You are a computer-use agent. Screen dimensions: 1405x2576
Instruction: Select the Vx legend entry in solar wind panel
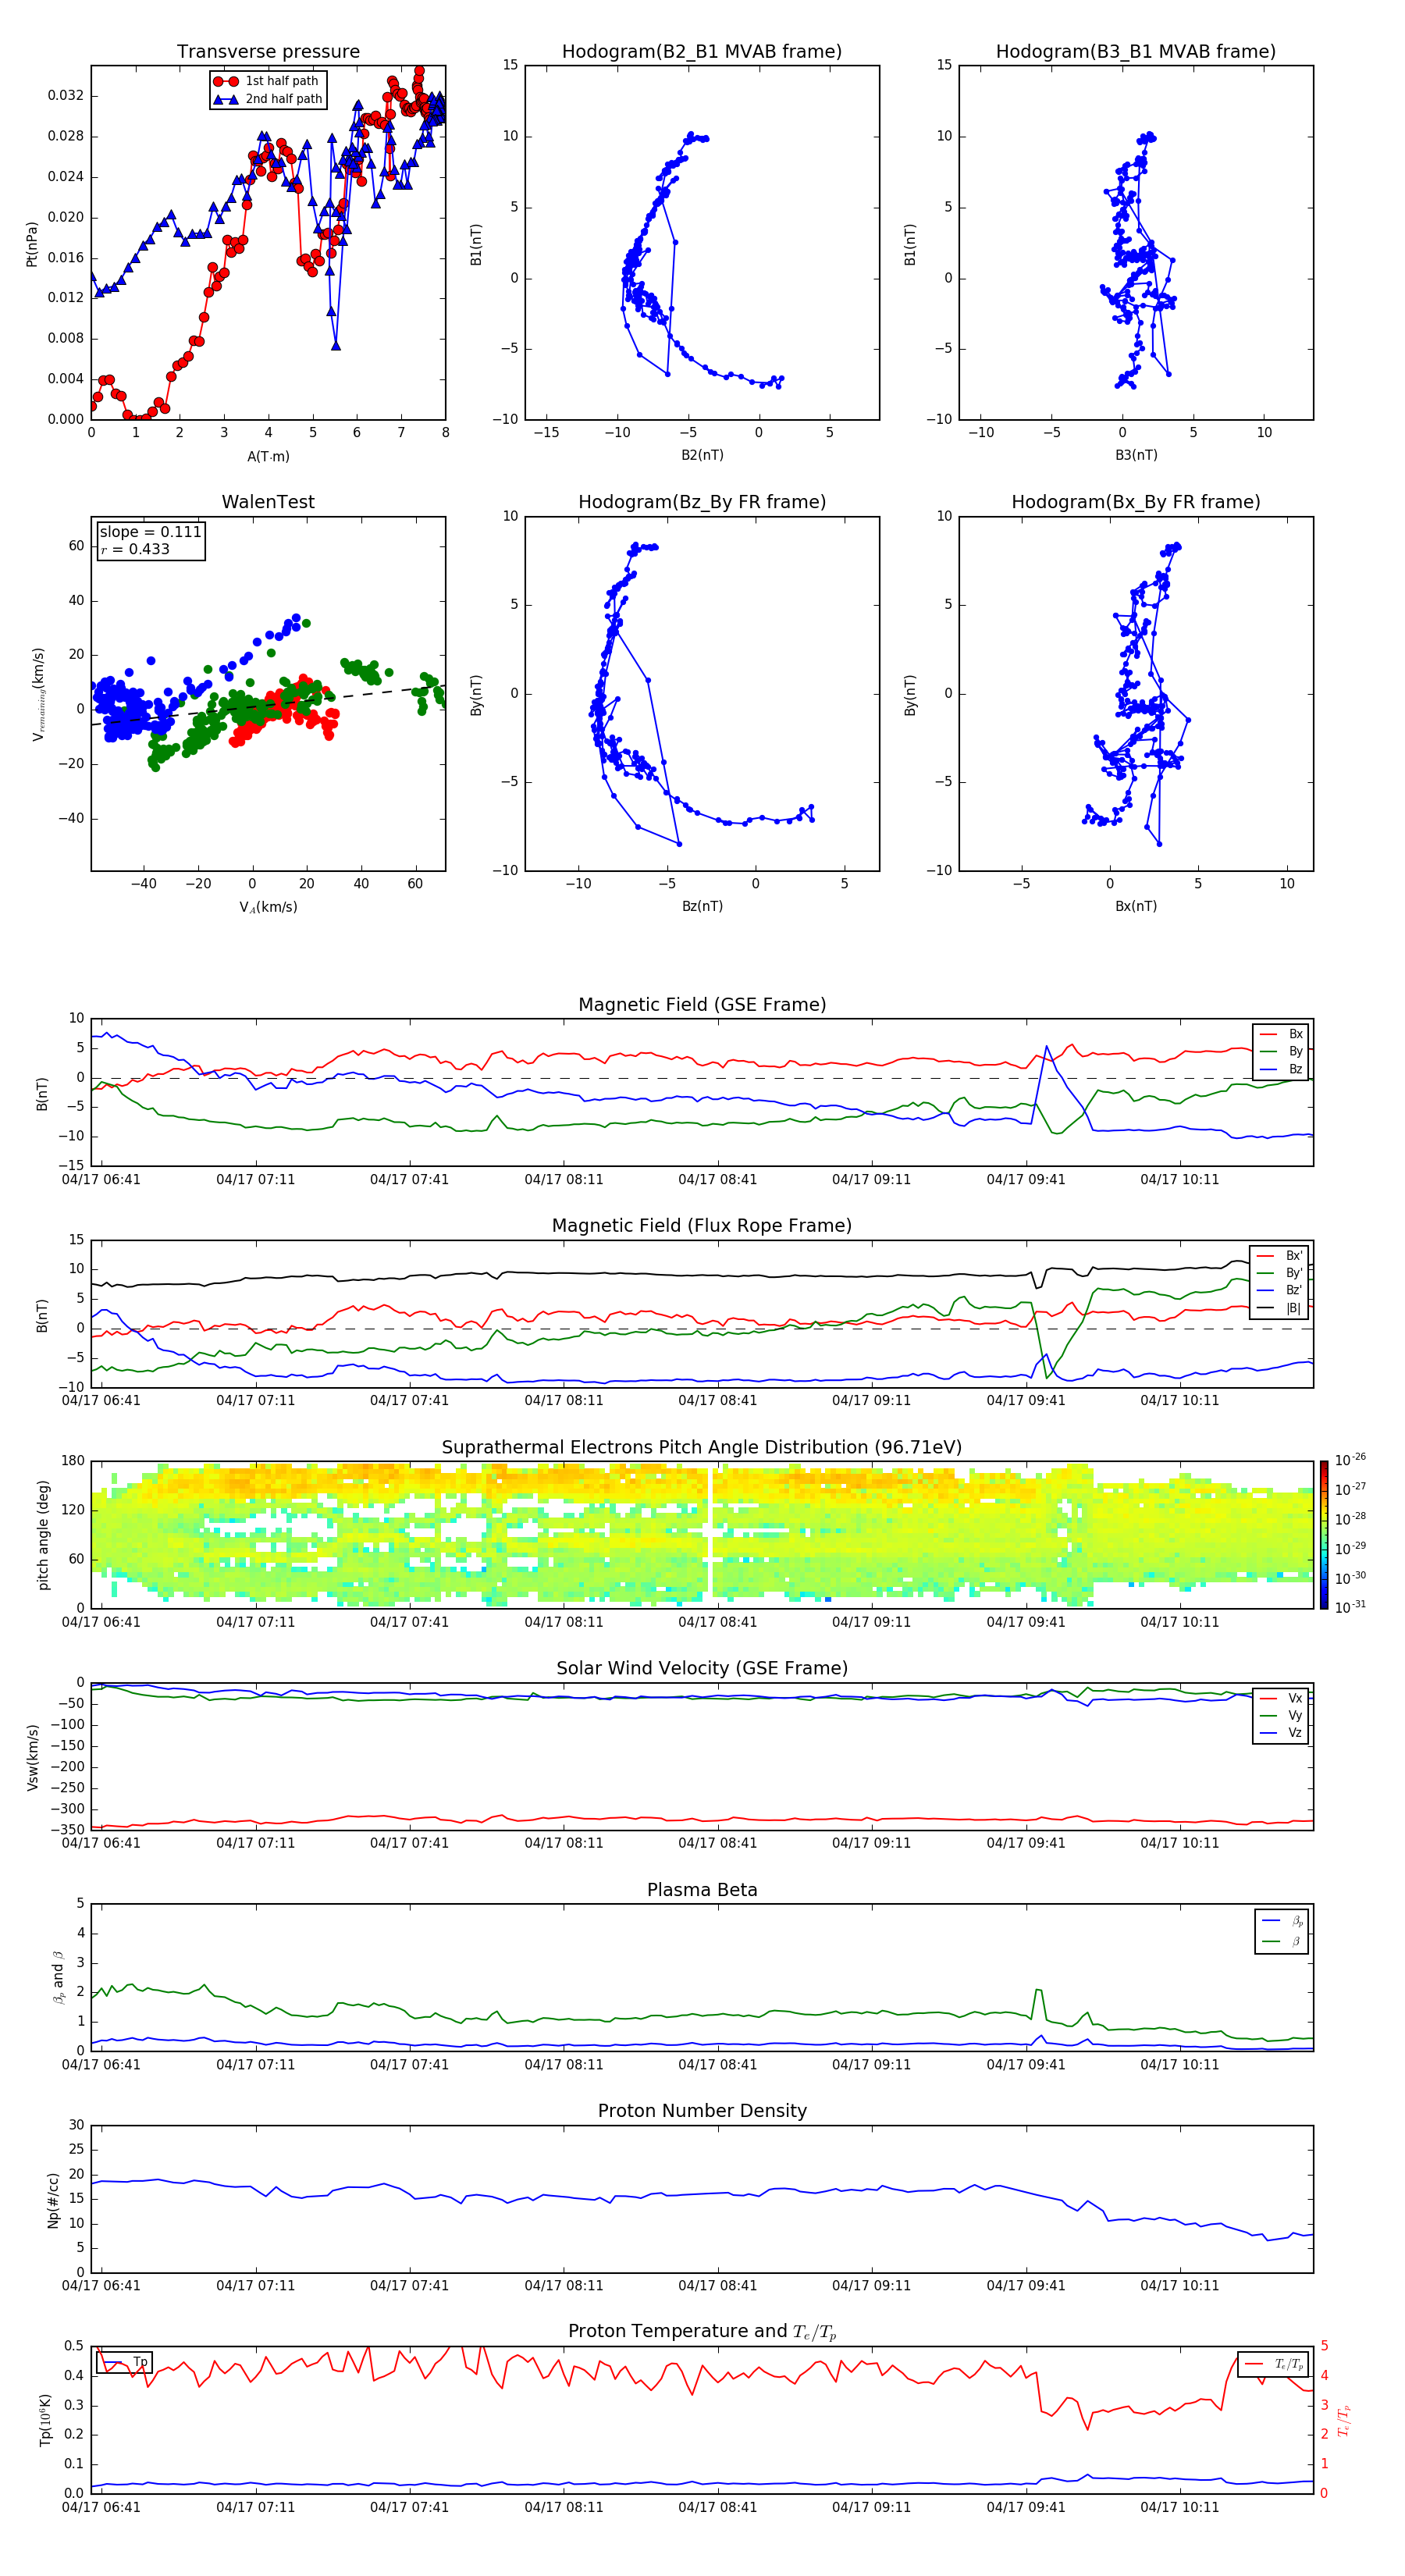coord(1281,1698)
